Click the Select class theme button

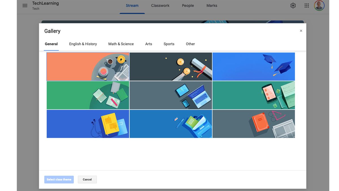tap(59, 179)
